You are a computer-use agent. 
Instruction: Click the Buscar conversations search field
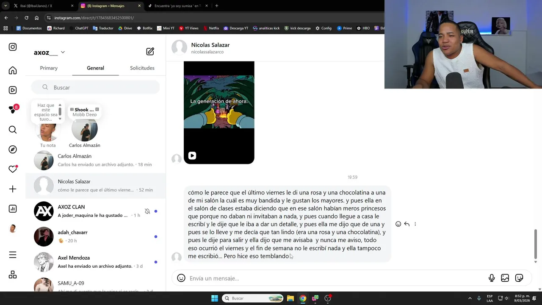[96, 87]
